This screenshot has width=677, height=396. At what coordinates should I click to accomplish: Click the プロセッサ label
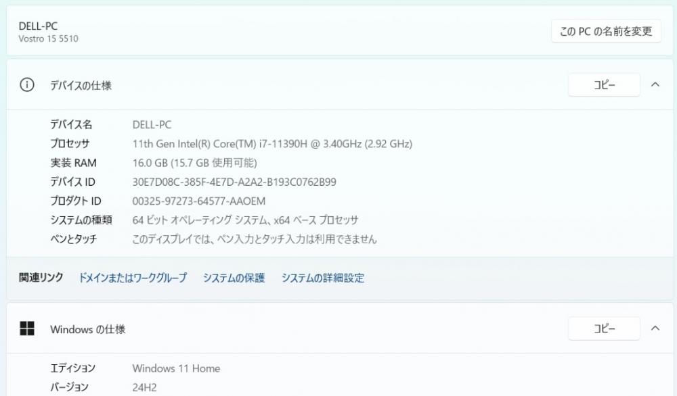(70, 143)
